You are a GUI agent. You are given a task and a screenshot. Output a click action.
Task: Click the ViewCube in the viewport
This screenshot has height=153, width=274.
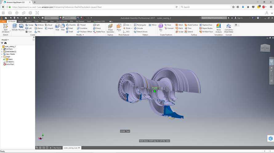(x=265, y=48)
